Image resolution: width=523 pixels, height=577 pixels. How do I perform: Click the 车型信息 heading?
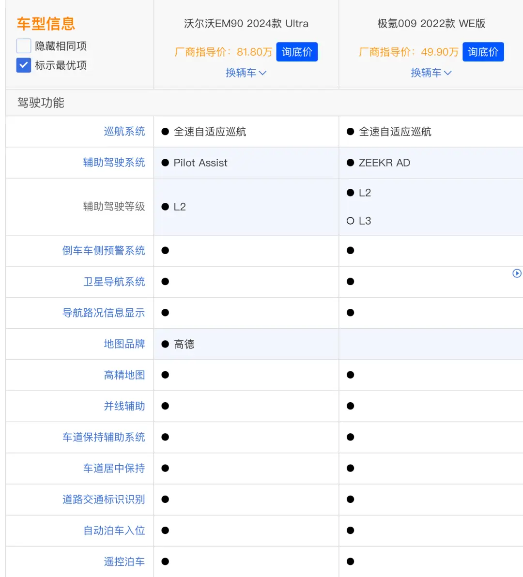coord(46,24)
